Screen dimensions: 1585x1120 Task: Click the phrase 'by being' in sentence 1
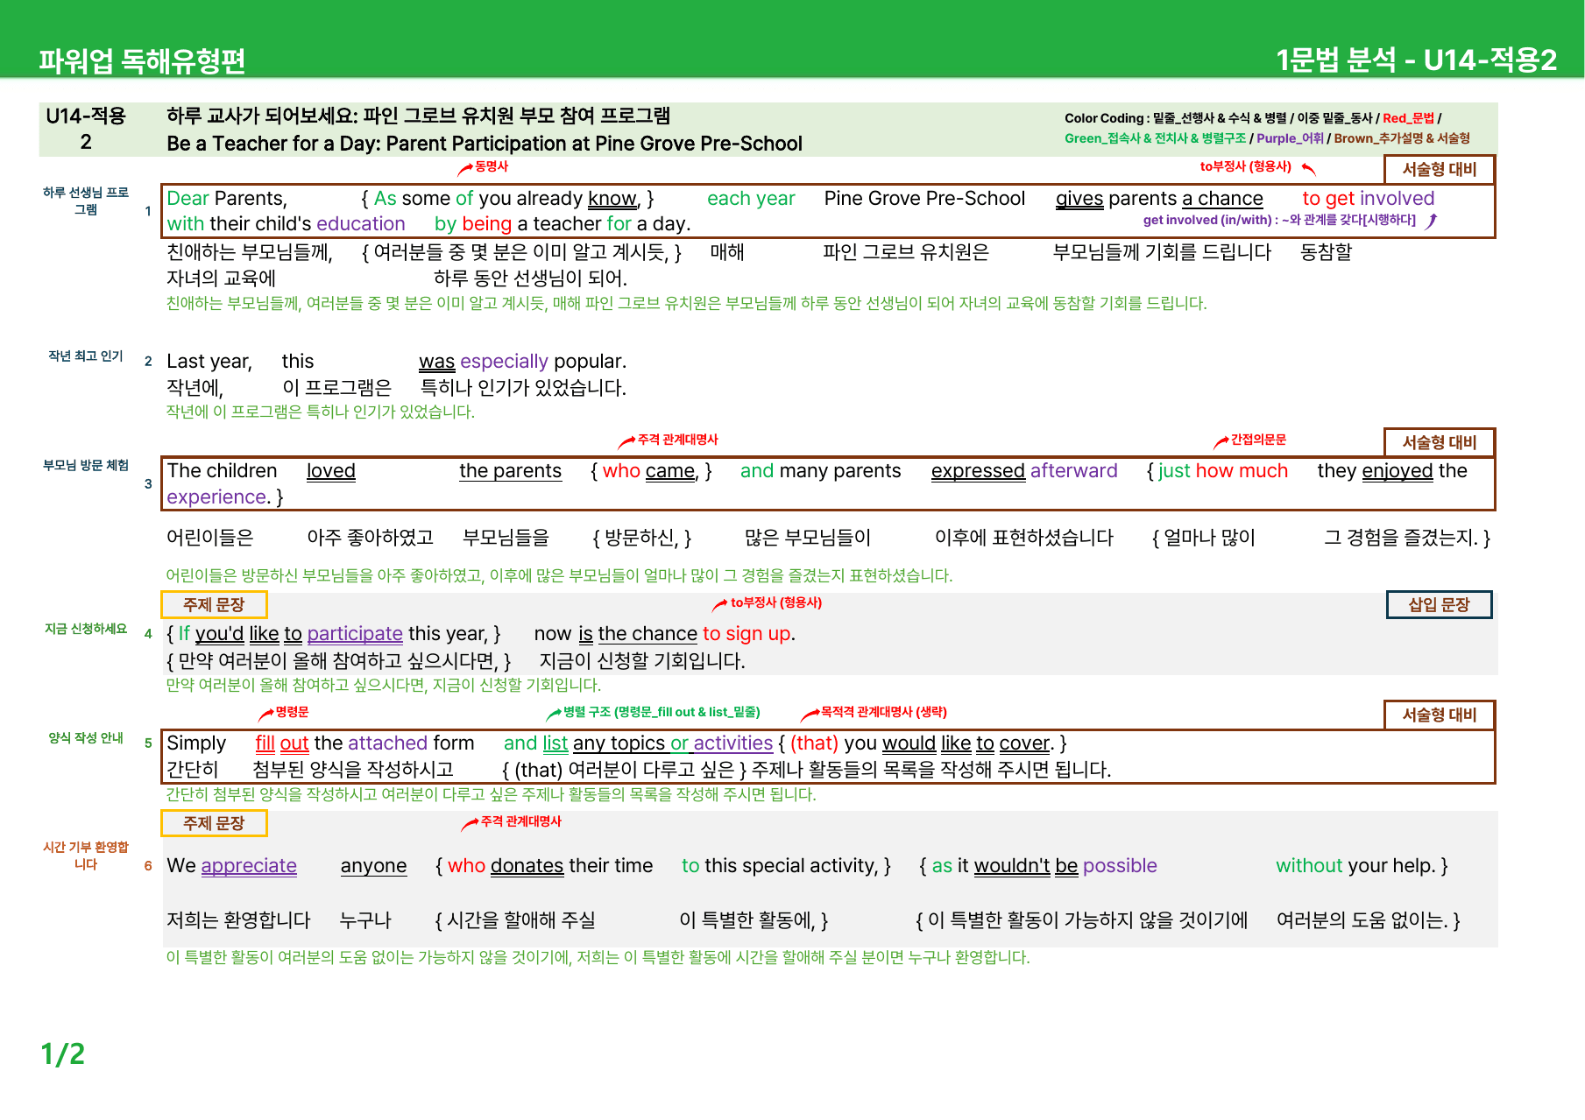tap(473, 224)
